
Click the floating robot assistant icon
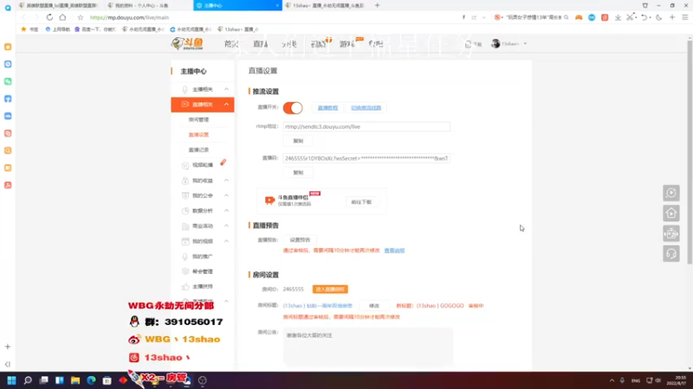click(670, 233)
